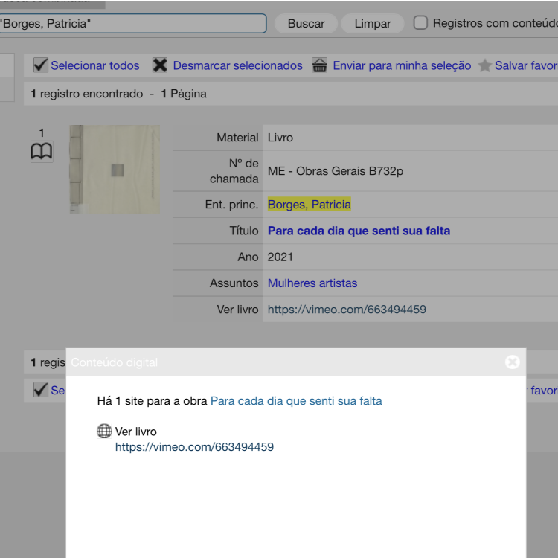
Task: Click the Buscar search button
Action: [306, 24]
